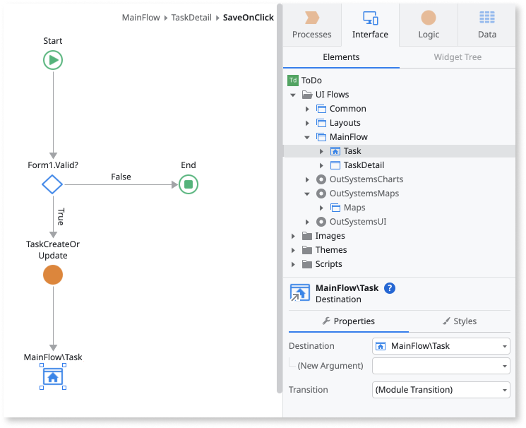Image resolution: width=526 pixels, height=428 pixels.
Task: Expand the Task screen node
Action: click(321, 151)
